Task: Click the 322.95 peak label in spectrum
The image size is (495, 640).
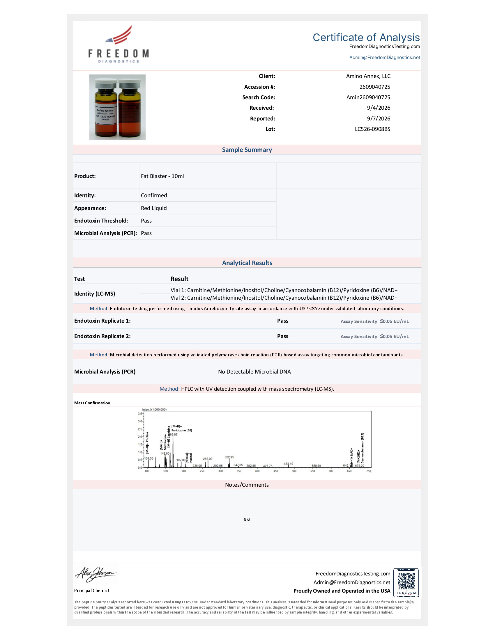Action: pos(229,457)
